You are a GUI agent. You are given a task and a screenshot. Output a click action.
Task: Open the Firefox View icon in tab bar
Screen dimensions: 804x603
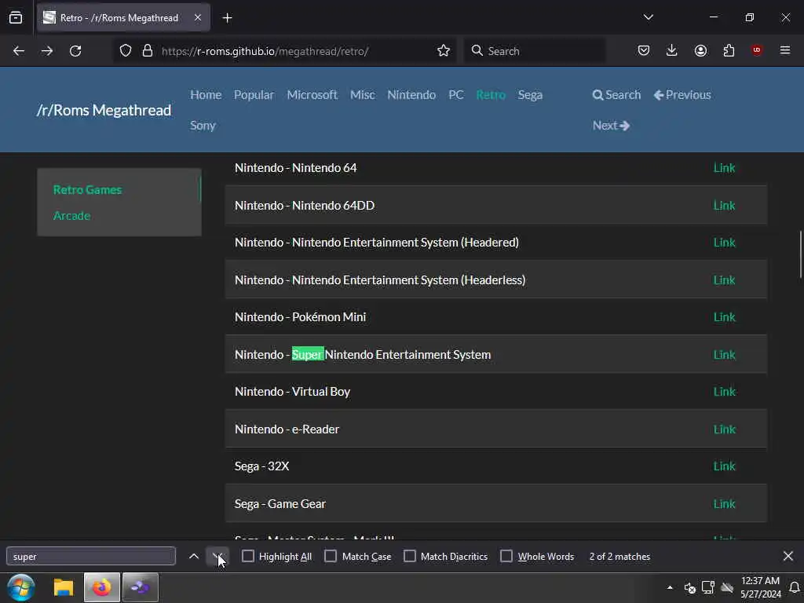16,18
